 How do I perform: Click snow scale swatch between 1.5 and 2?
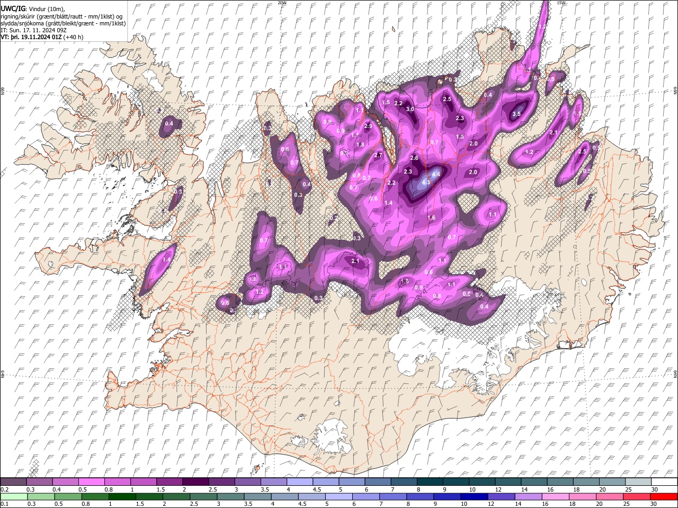point(169,482)
